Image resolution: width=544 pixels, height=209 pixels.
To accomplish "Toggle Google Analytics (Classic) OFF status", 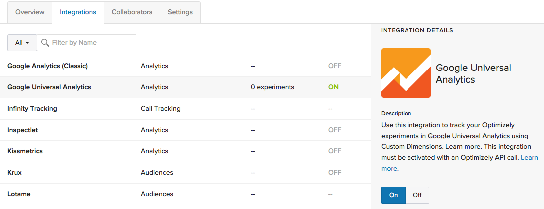I will pyautogui.click(x=335, y=66).
